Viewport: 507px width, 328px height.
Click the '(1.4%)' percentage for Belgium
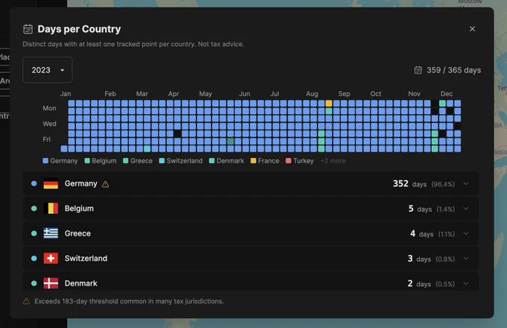click(x=446, y=209)
